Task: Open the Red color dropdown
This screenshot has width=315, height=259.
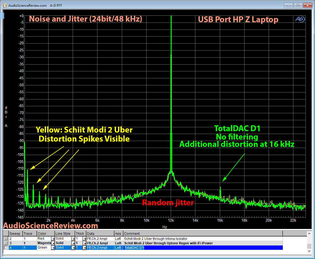Action: (53, 239)
